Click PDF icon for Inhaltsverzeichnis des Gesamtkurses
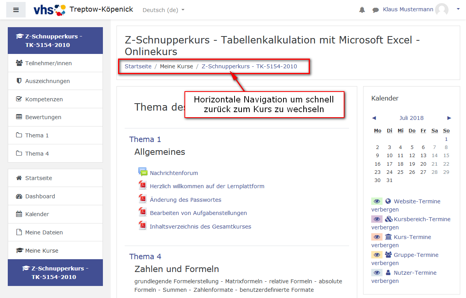This screenshot has height=298, width=466. (143, 225)
